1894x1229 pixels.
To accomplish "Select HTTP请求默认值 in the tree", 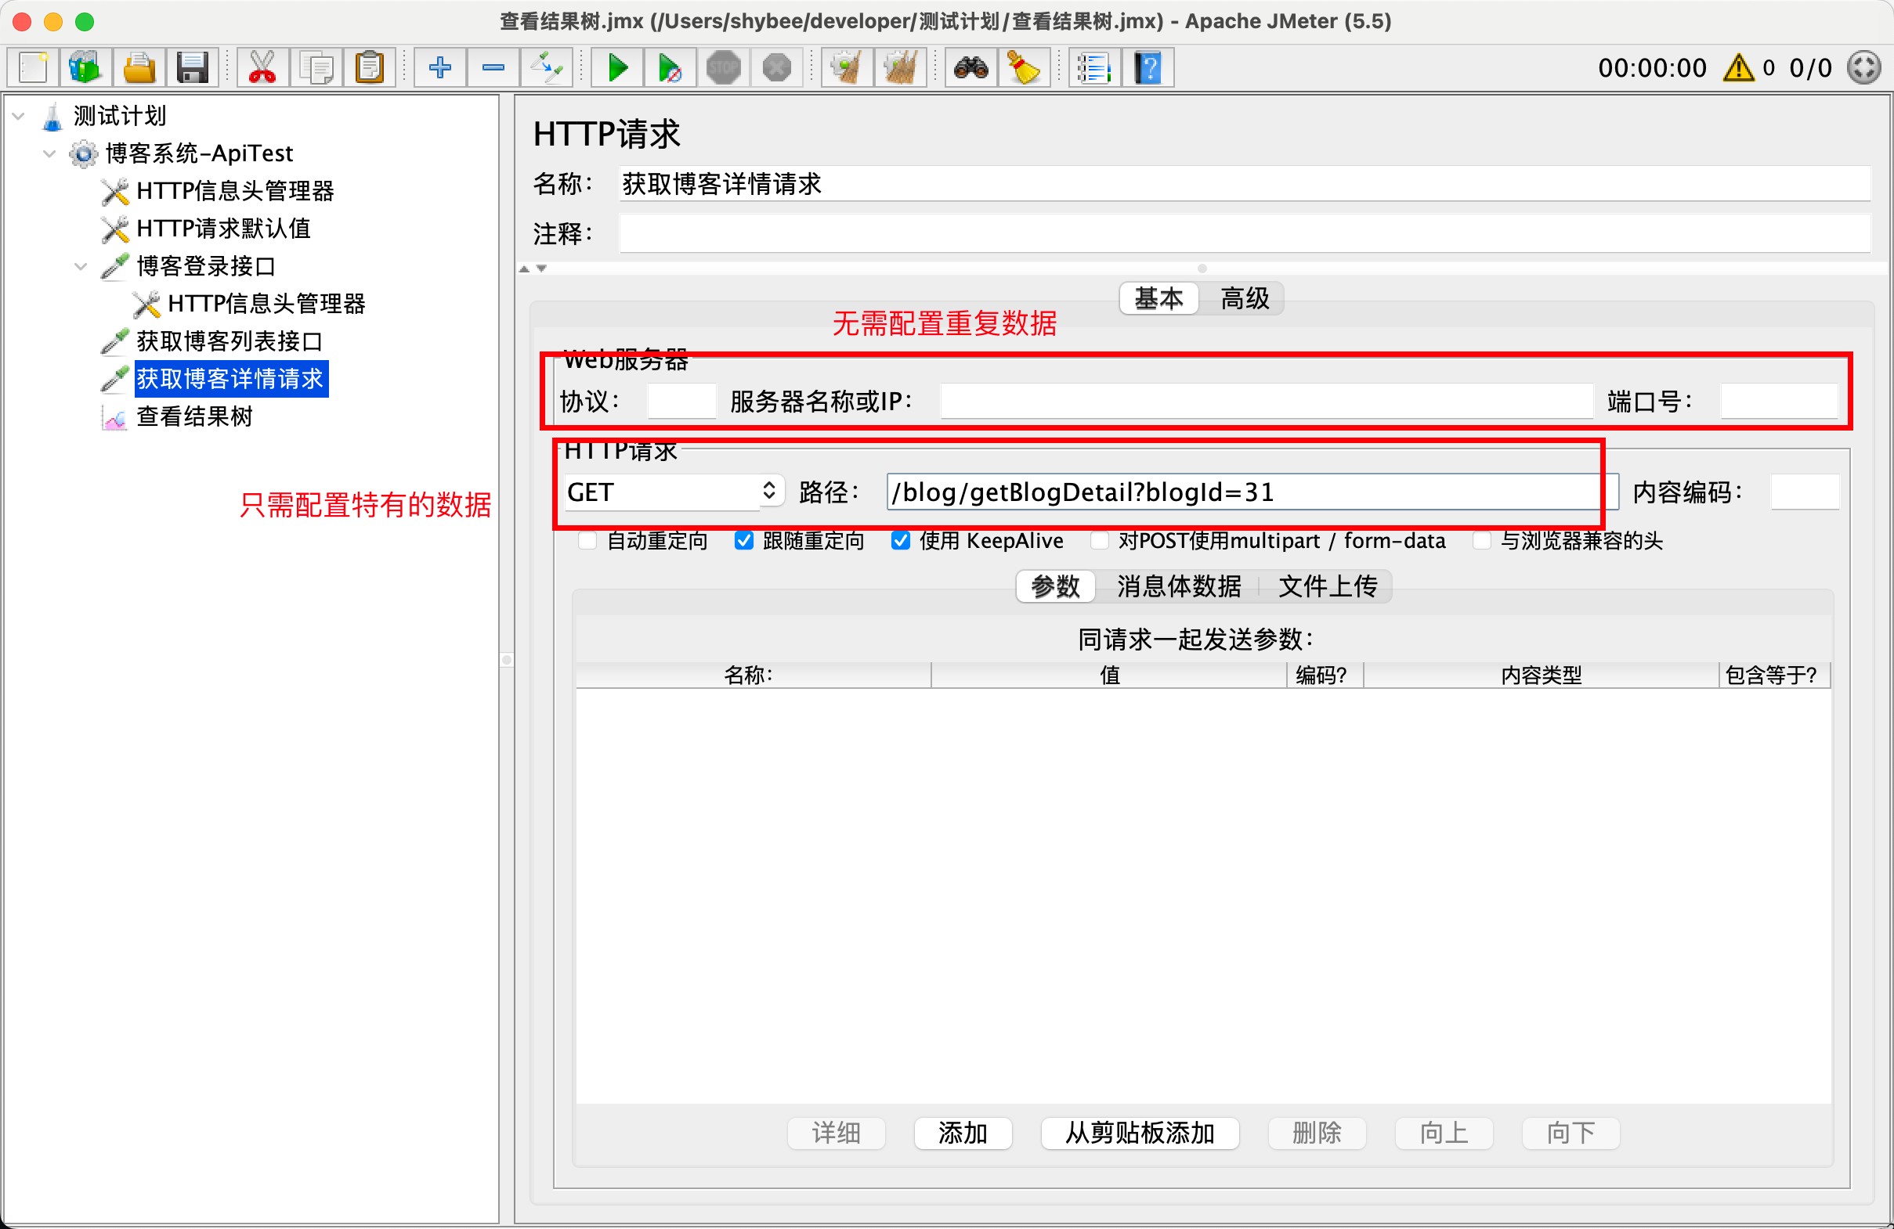I will [x=223, y=229].
